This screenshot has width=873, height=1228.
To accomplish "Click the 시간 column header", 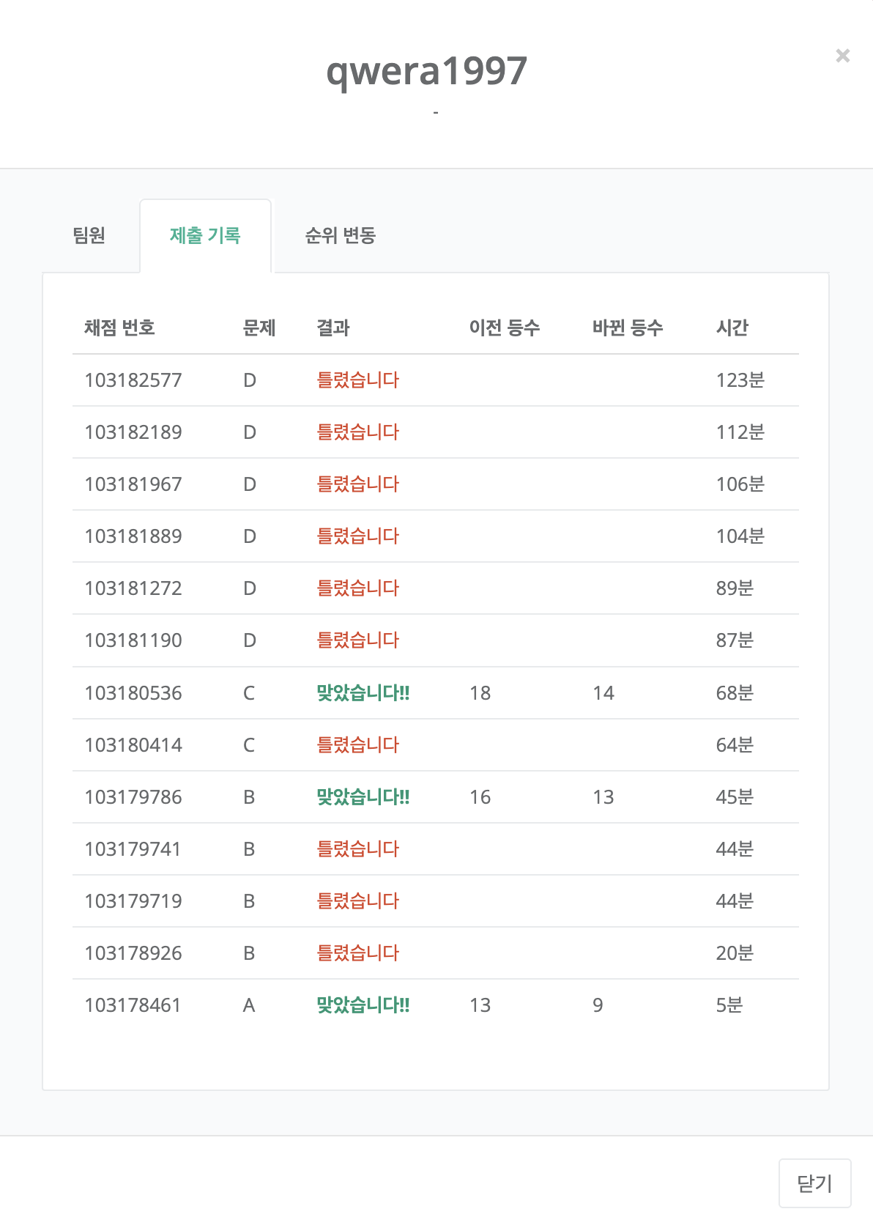I will (x=732, y=328).
